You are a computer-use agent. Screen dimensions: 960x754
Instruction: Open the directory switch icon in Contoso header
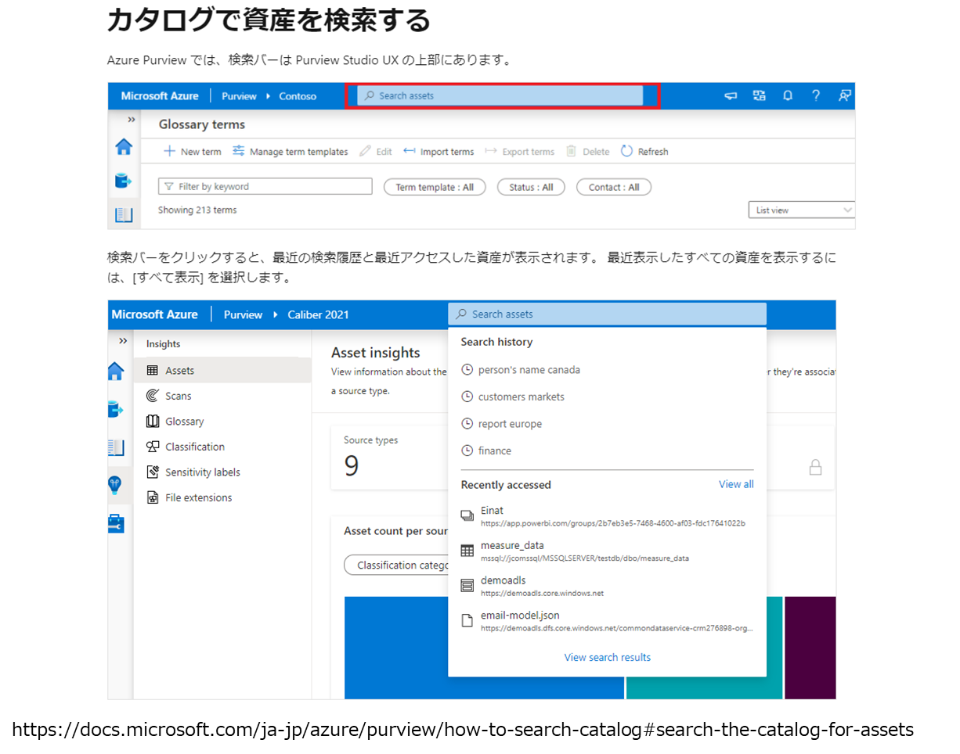[x=759, y=96]
